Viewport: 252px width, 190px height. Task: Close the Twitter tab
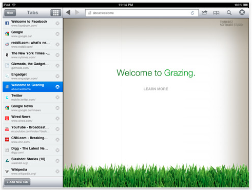click(57, 98)
